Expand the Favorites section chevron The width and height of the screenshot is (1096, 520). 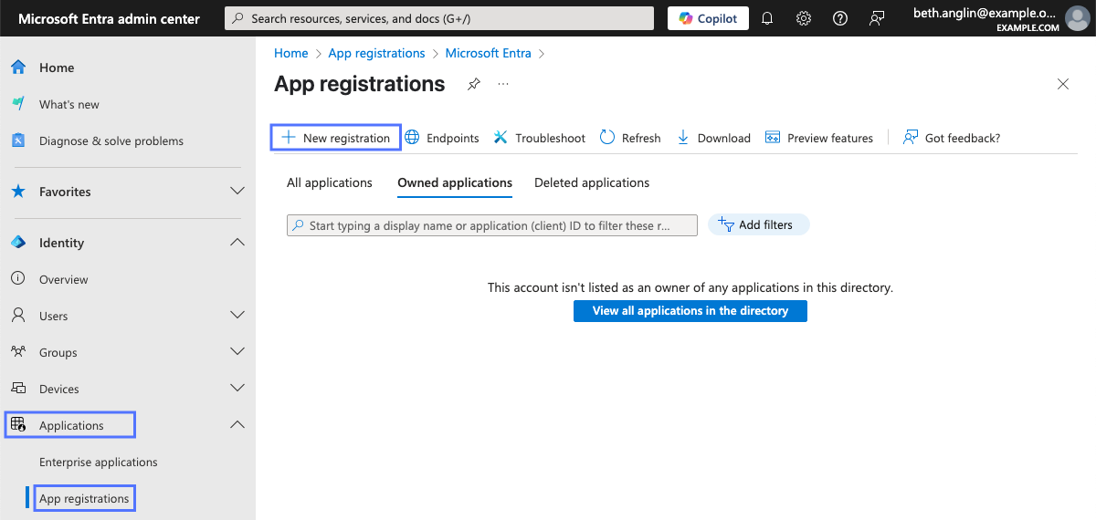click(x=237, y=192)
